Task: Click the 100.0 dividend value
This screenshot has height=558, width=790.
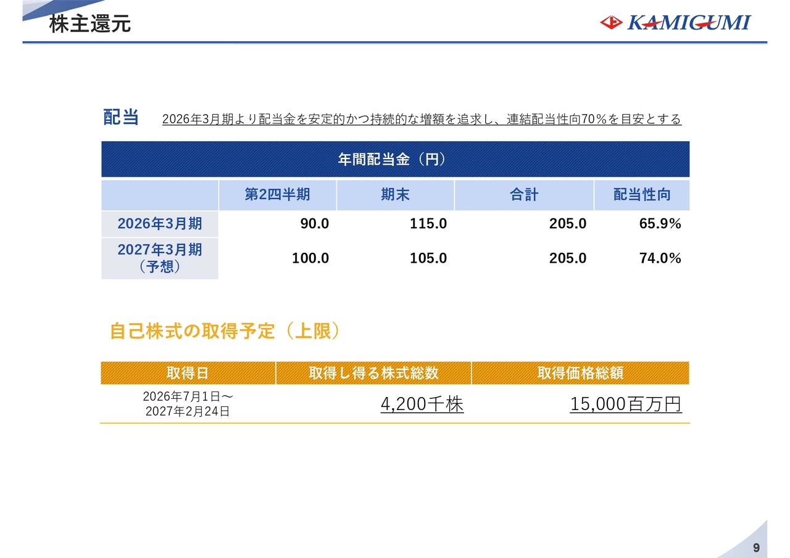Action: pyautogui.click(x=310, y=258)
